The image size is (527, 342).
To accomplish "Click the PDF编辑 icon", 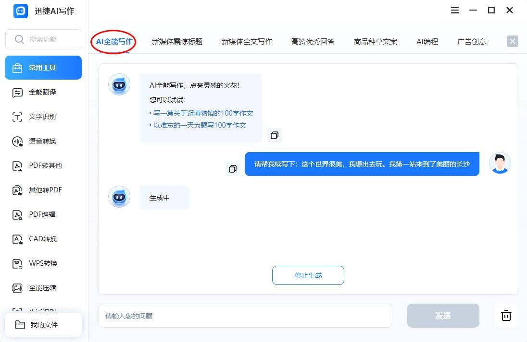I will [17, 215].
